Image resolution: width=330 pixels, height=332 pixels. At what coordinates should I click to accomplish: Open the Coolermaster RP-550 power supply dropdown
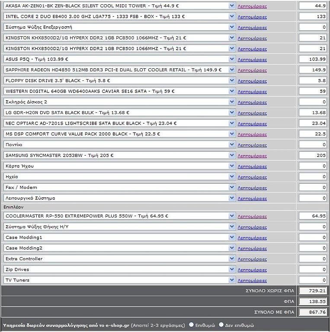(x=119, y=216)
